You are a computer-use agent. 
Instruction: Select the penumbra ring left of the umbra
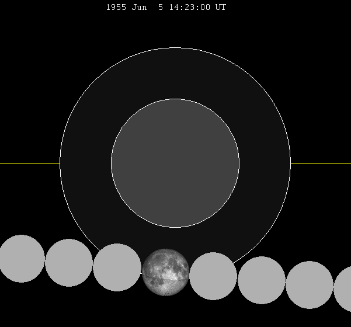pos(85,163)
